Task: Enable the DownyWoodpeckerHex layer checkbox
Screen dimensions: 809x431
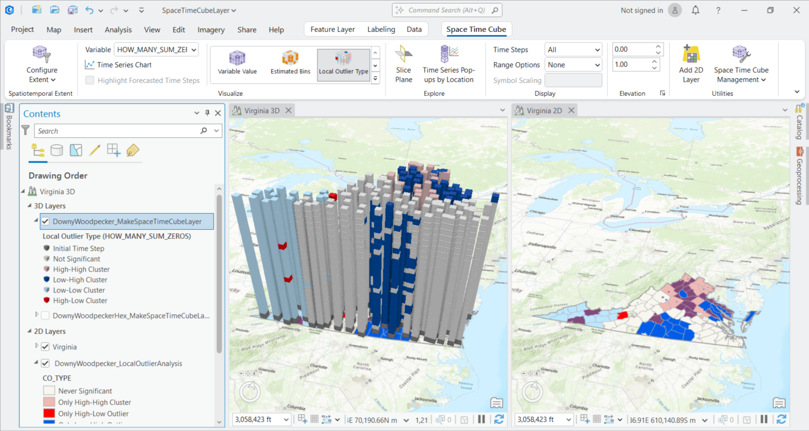Action: [x=45, y=316]
